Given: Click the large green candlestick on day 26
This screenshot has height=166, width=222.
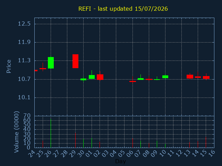Looking at the screenshot, I should click(51, 63).
